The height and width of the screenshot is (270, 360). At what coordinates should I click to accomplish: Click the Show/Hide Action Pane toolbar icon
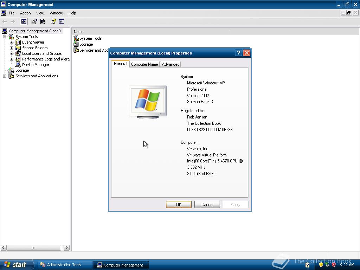[x=62, y=21]
